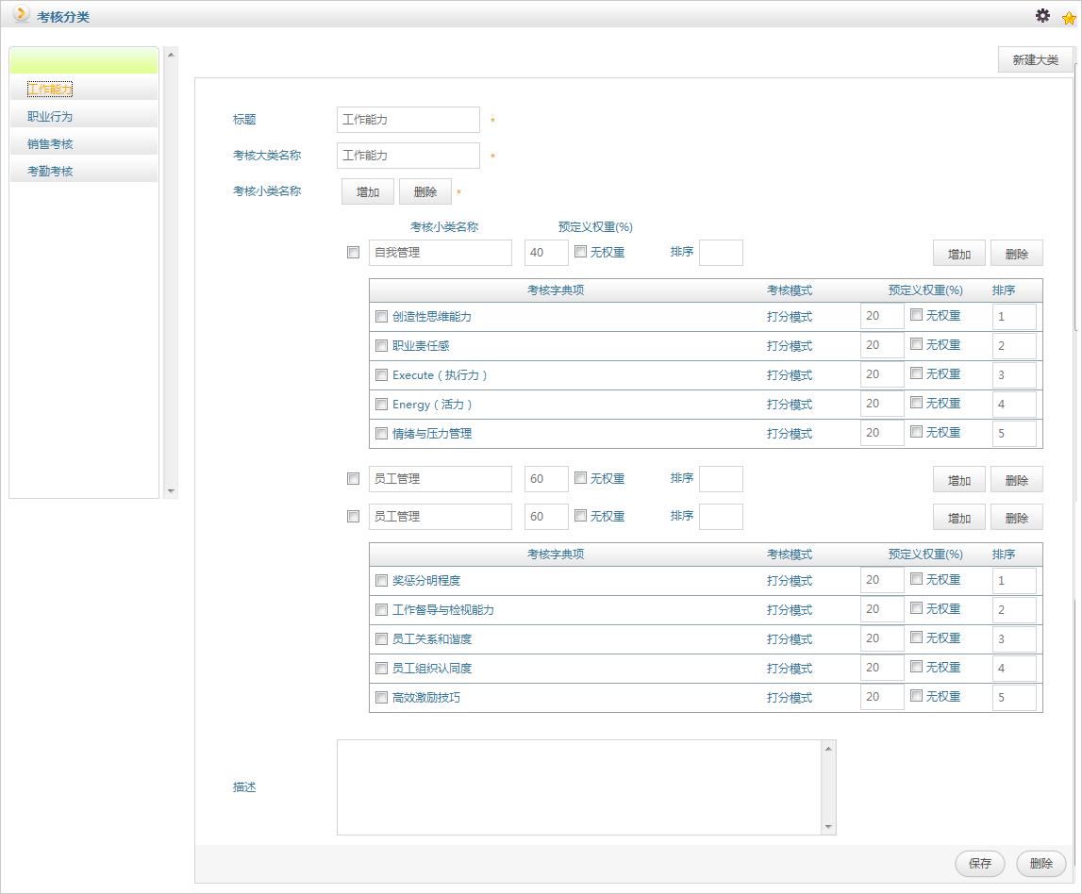Tick the checkbox beside the 自我管理 subcategory
Image resolution: width=1082 pixels, height=894 pixels.
[353, 253]
